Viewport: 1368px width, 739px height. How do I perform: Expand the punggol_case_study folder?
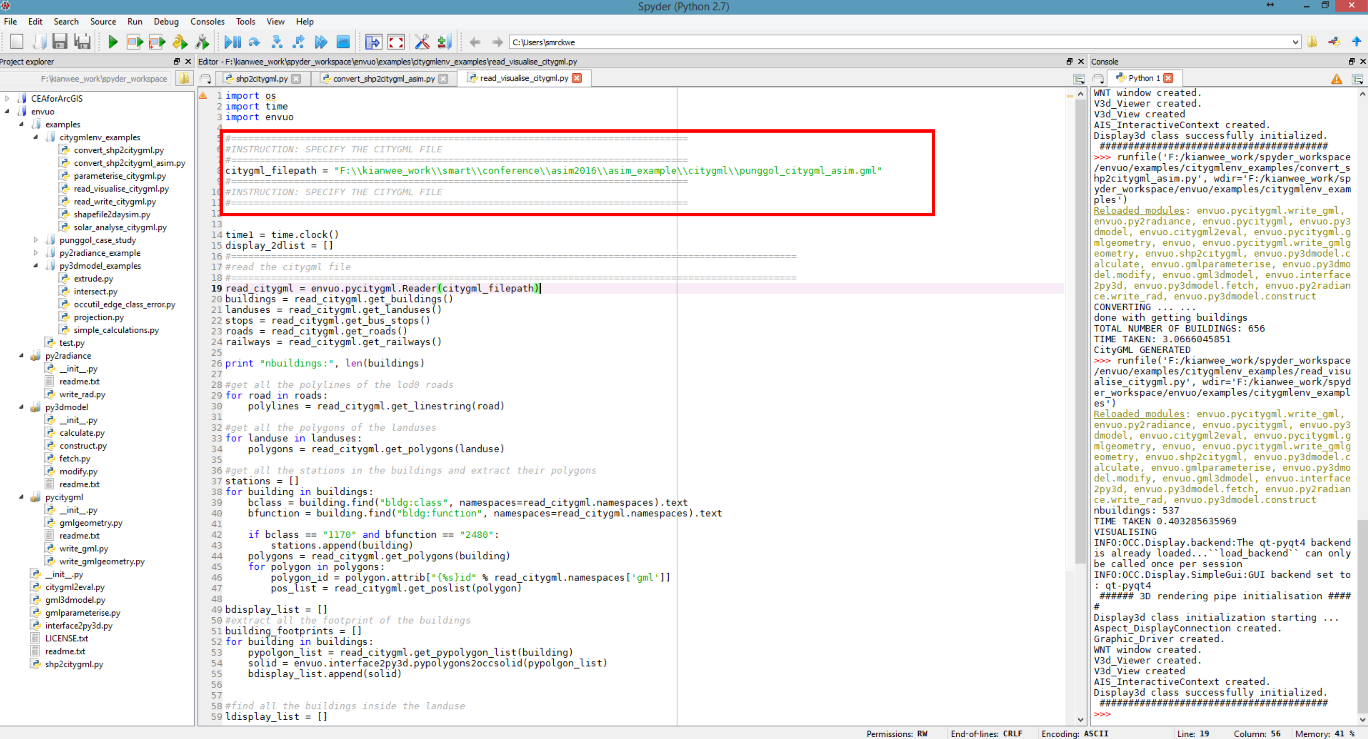36,240
